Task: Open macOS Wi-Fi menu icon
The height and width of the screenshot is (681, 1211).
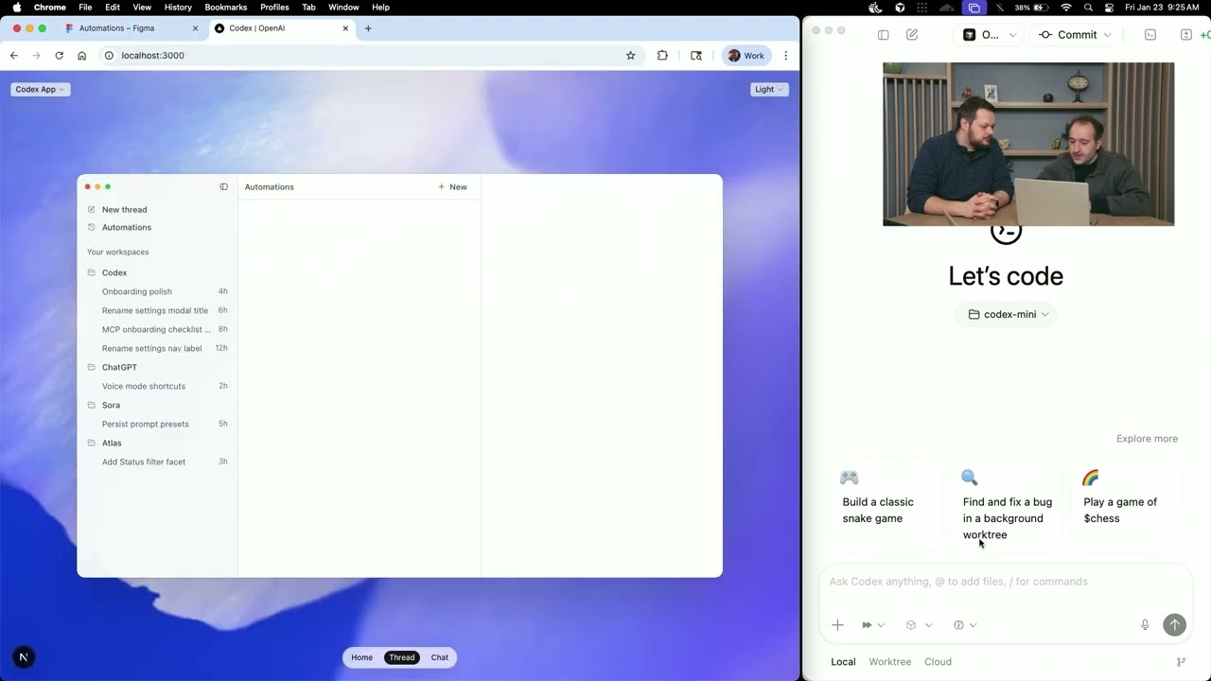Action: point(1066,8)
